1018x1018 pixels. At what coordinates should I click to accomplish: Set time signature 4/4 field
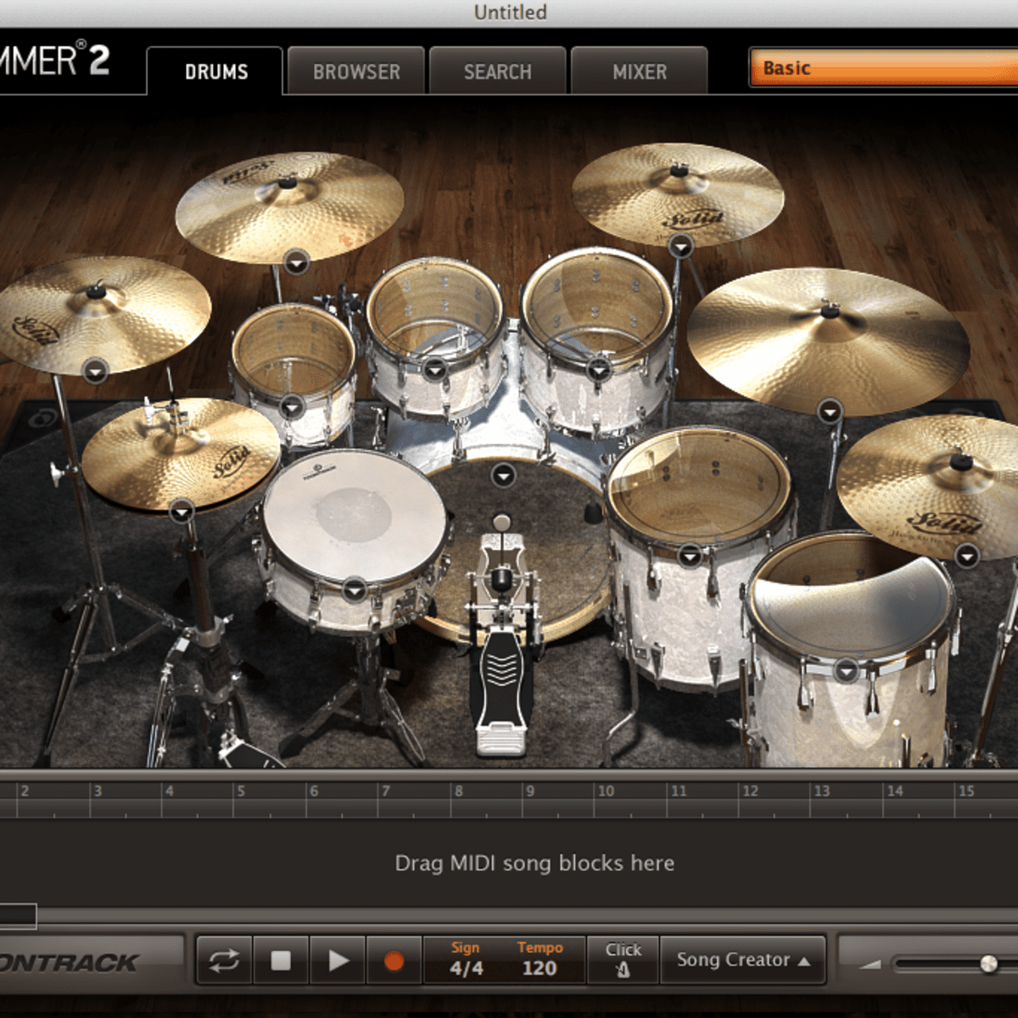pyautogui.click(x=466, y=959)
